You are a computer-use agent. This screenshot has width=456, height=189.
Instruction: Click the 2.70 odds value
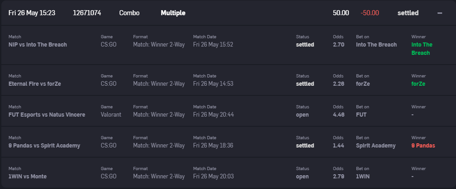(338, 45)
